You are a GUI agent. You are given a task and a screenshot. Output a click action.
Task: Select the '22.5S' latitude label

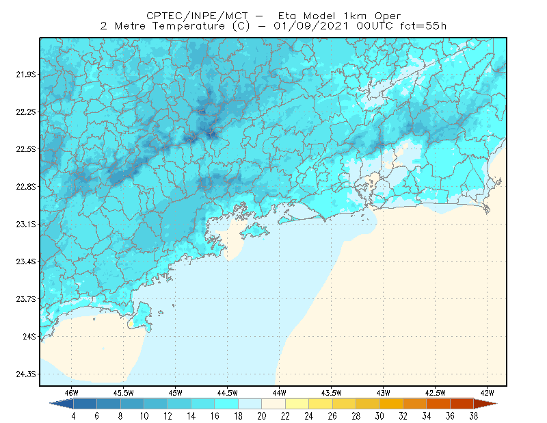pos(26,149)
